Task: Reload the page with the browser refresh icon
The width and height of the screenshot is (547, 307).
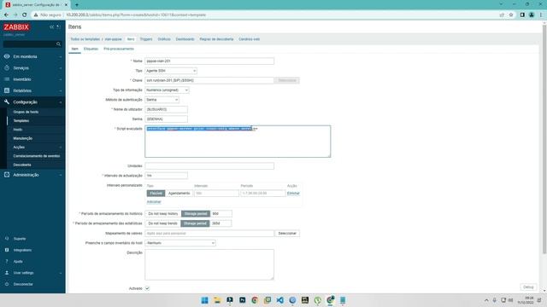Action: click(x=25, y=15)
